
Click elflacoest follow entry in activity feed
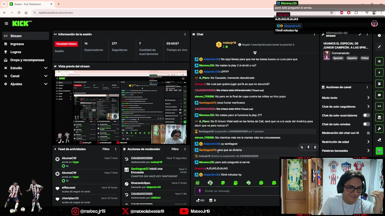pos(86,190)
